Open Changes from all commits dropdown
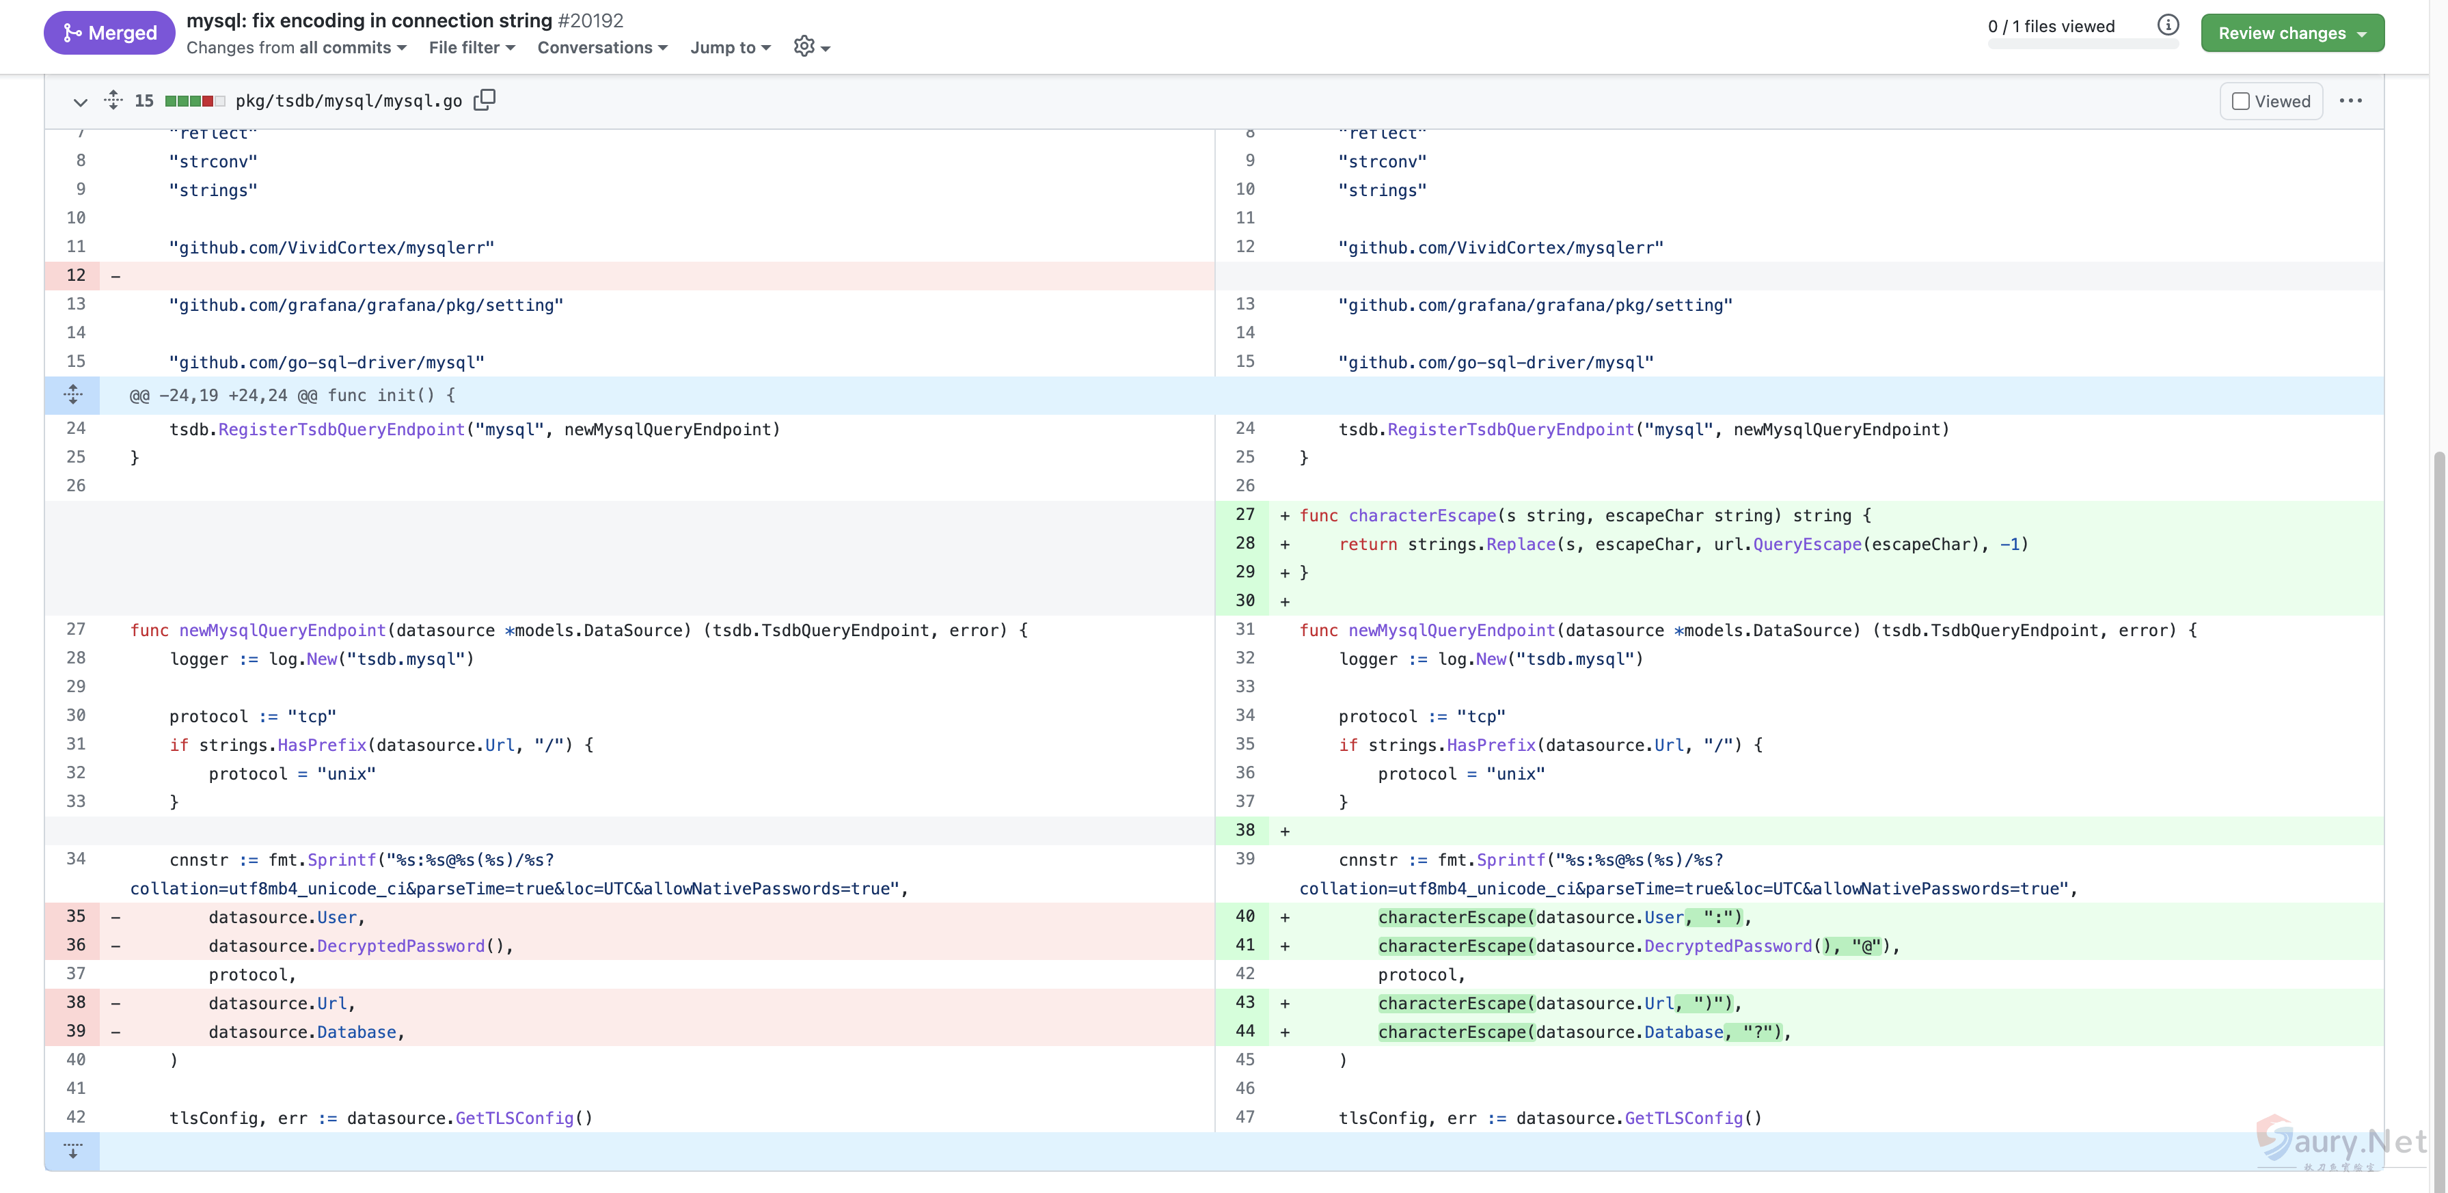2448x1193 pixels. 295,48
